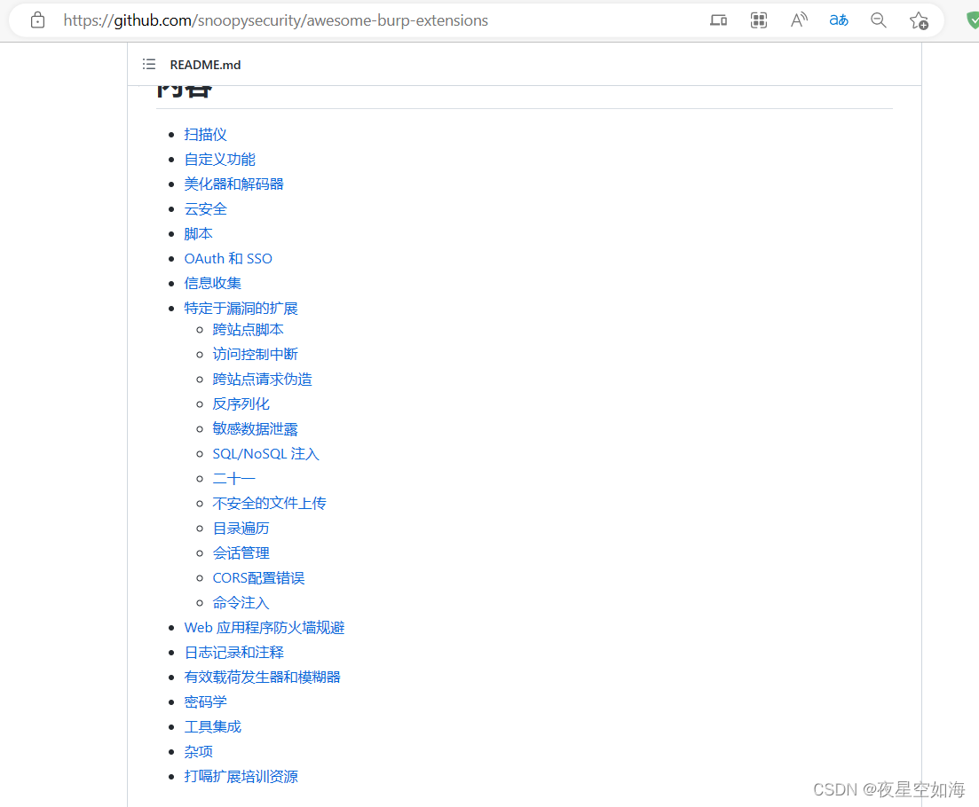
Task: Open 有效载荷发生器和模糊器 link
Action: [x=262, y=678]
